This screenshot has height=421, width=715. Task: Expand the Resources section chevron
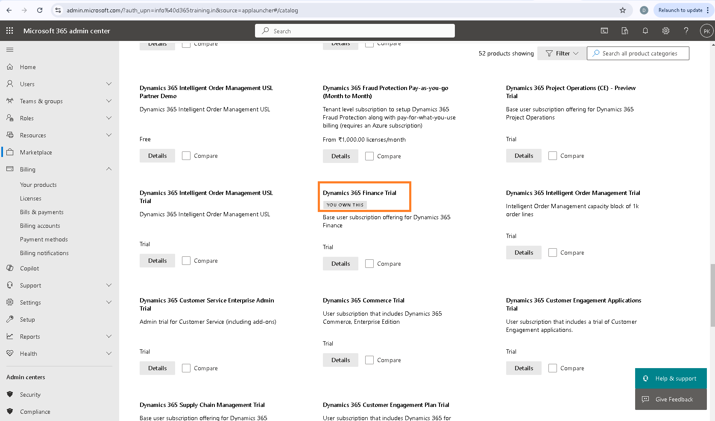(x=109, y=135)
